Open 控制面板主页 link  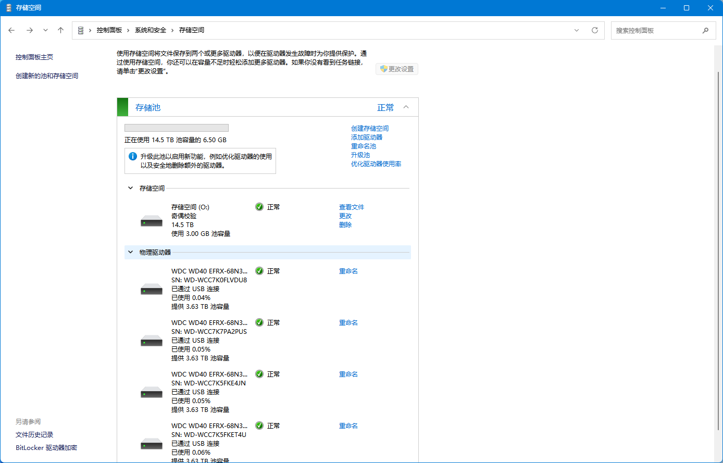click(34, 57)
